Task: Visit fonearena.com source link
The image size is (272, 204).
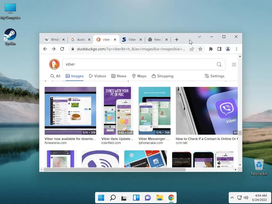Action: coord(56,143)
